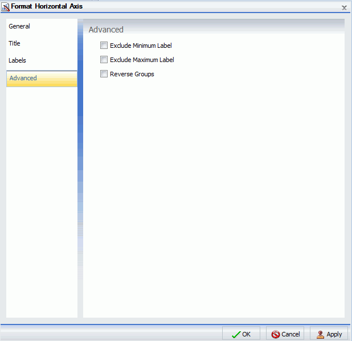Click the chart icon in title bar
This screenshot has height=341, width=352.
tap(5, 7)
